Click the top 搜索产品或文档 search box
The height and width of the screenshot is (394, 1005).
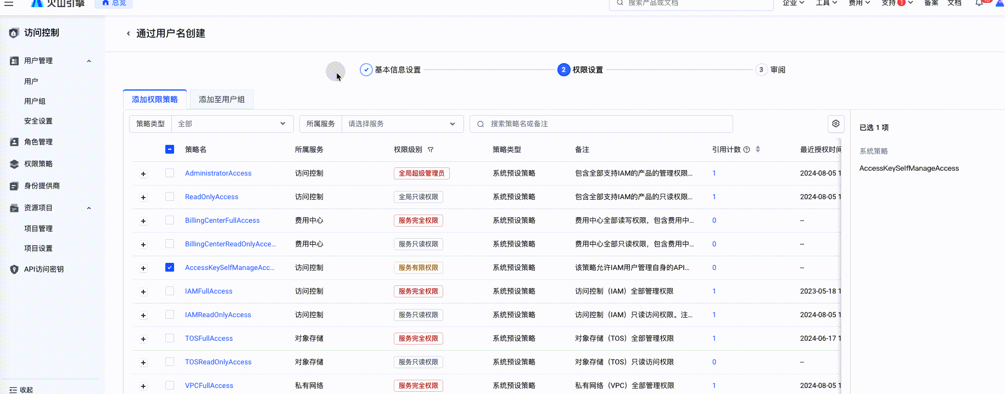coord(691,3)
